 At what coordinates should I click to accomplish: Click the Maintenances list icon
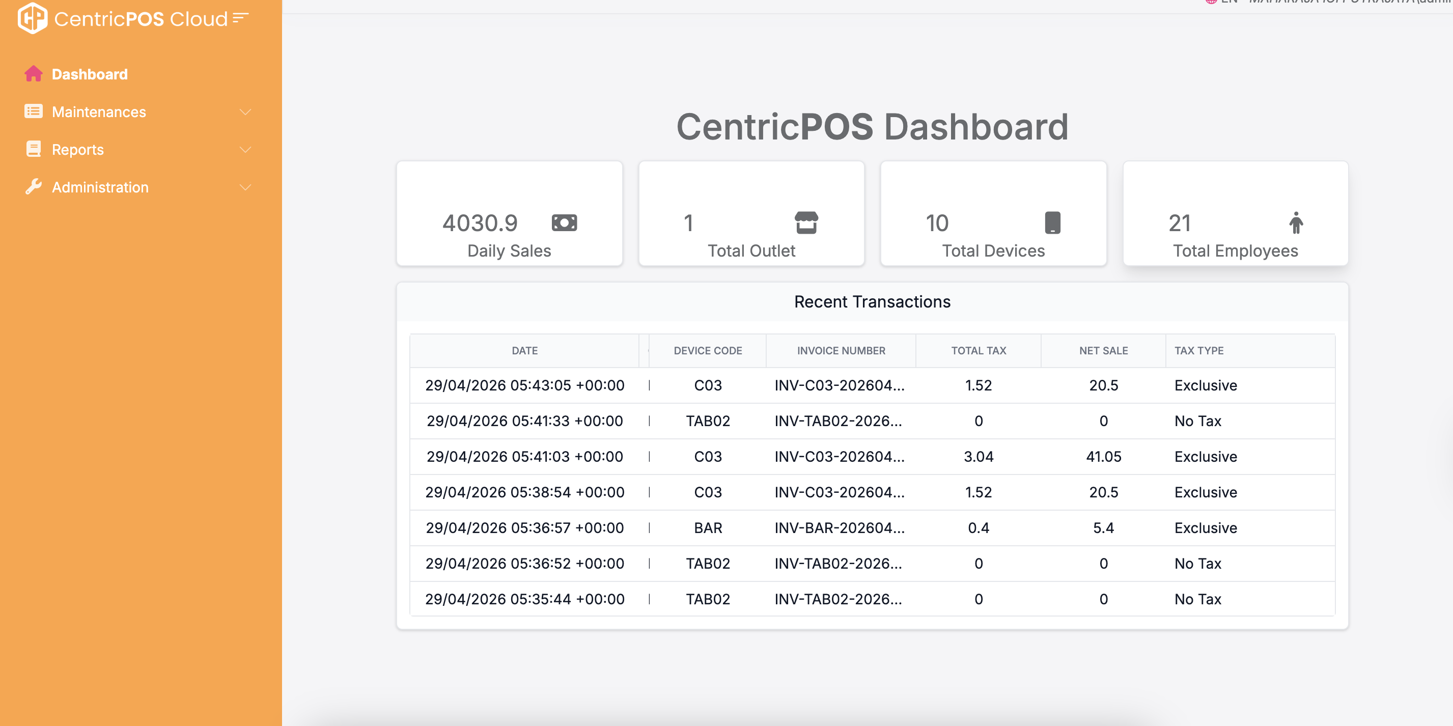point(33,111)
